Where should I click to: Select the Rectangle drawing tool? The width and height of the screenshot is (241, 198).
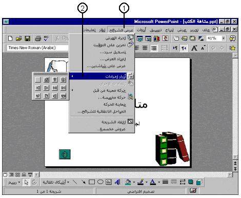click(x=92, y=182)
